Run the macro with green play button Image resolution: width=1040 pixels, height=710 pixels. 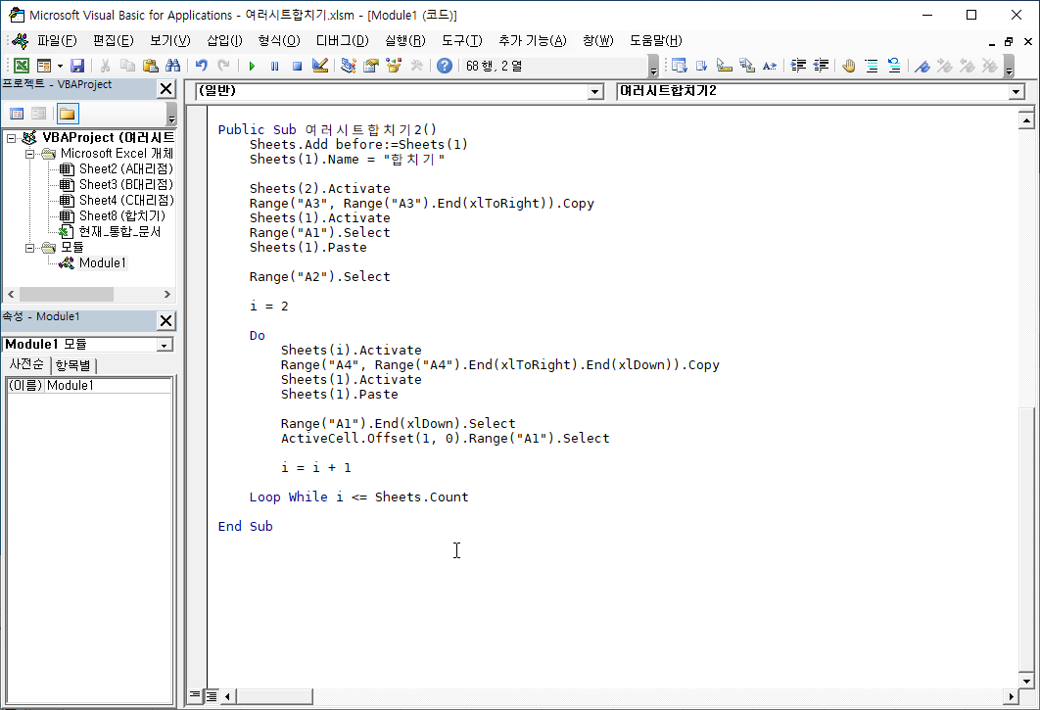click(252, 66)
